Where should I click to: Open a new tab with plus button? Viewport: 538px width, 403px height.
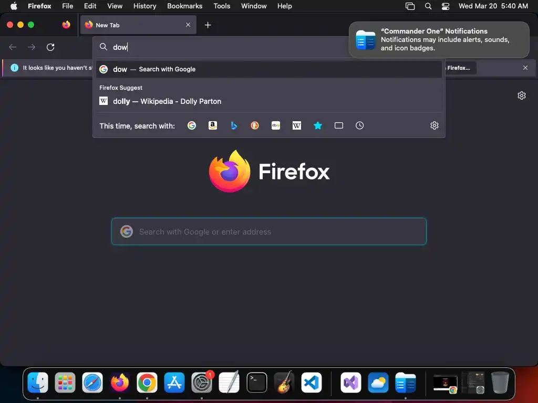[208, 25]
